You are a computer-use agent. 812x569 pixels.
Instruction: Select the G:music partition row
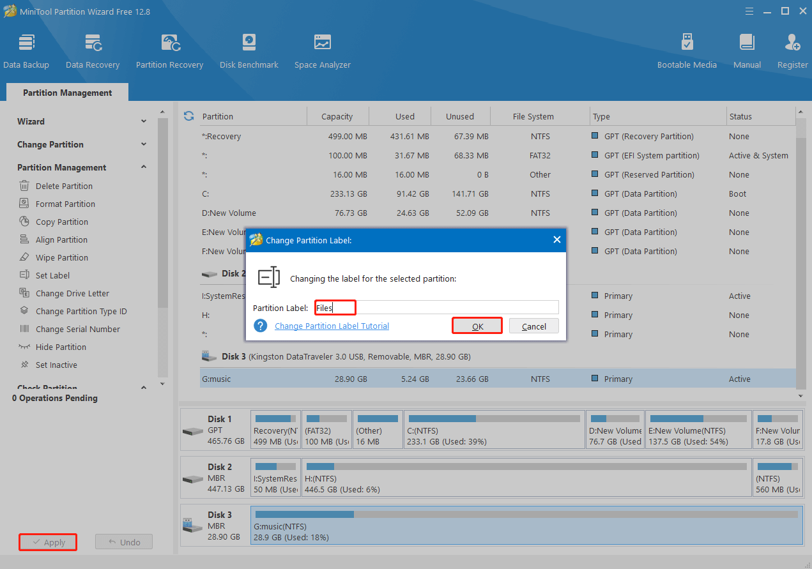[x=498, y=379]
